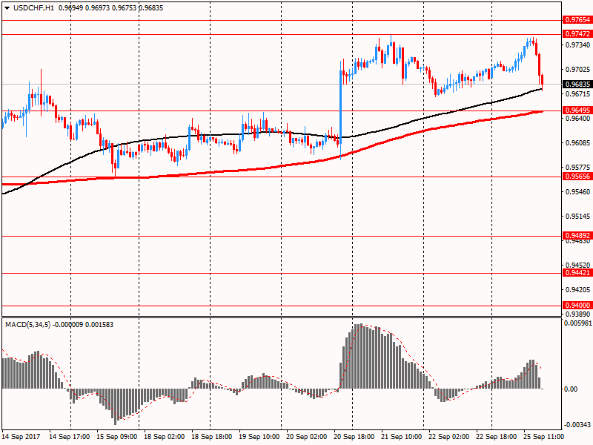Viewport: 593px width, 445px height.
Task: Click the 22 Sep 18:00 time label
Action: (496, 437)
